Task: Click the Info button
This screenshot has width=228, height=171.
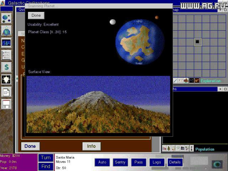Action: click(92, 146)
